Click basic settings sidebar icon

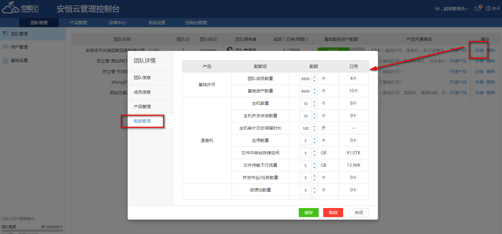(5, 60)
